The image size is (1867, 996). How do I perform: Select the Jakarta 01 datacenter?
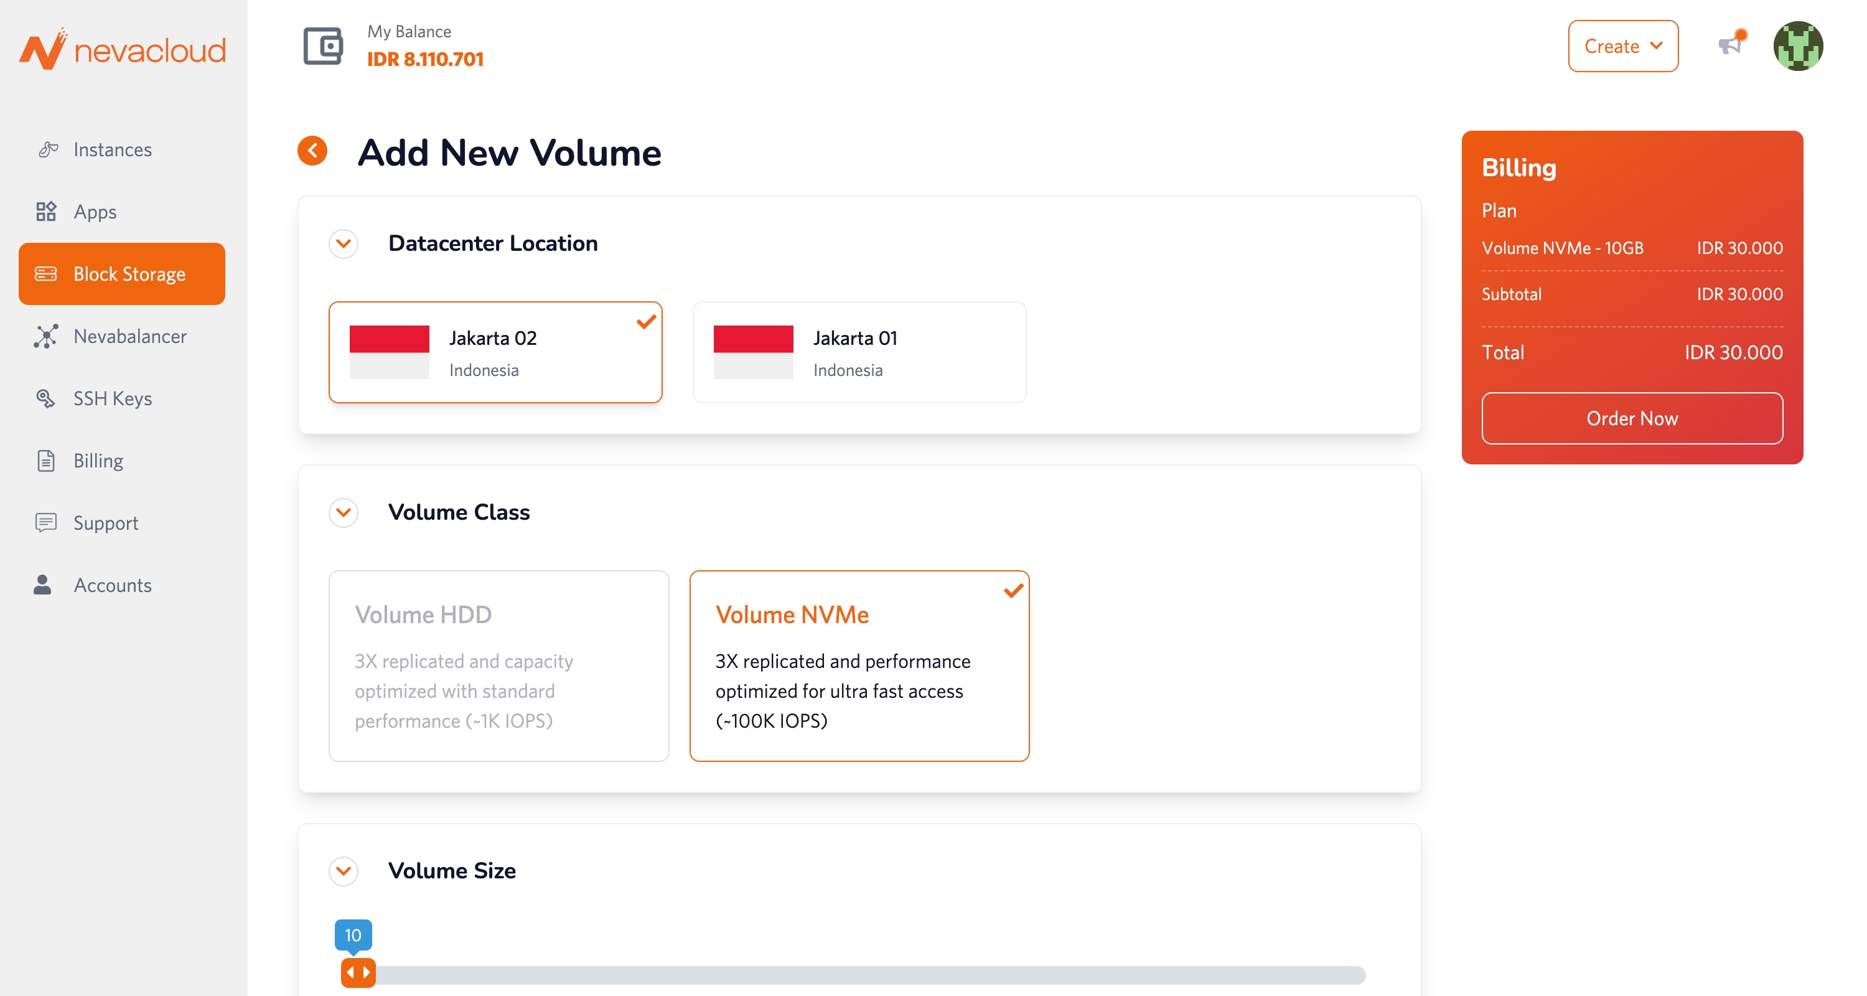point(859,352)
